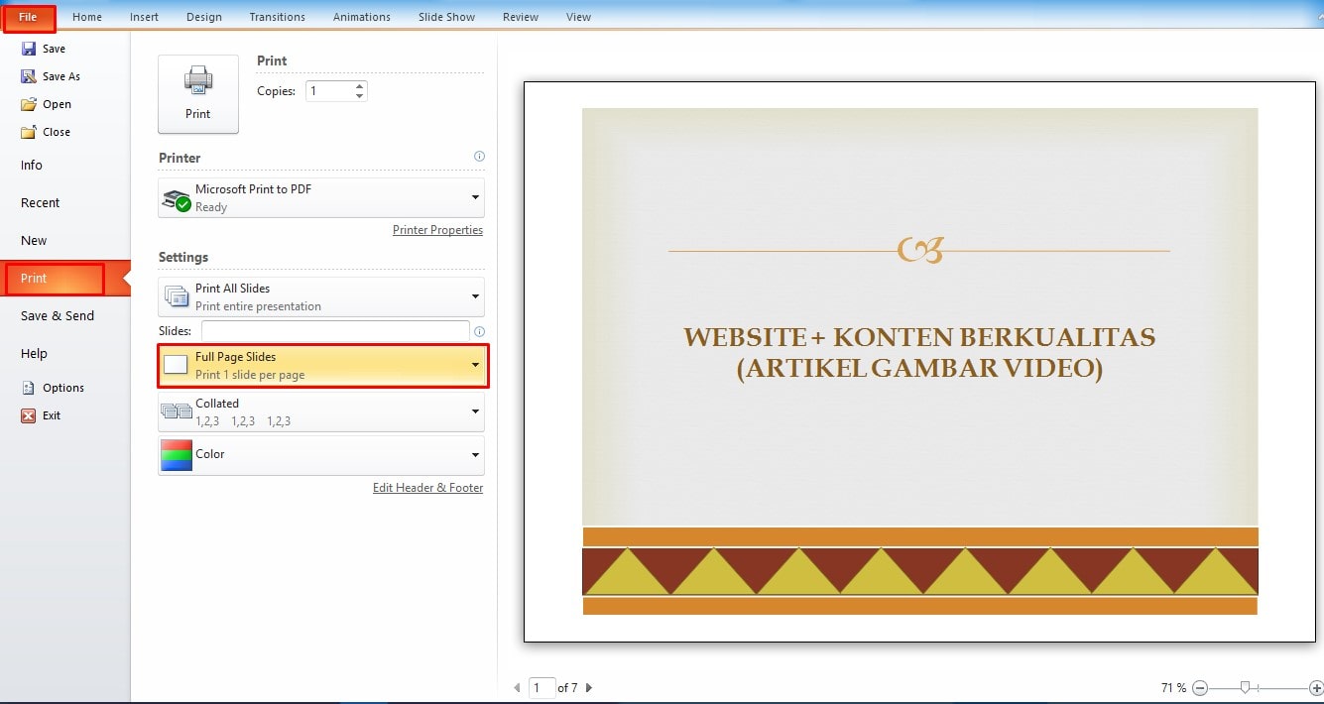Zoom out with the minus icon
This screenshot has width=1324, height=704.
click(x=1200, y=688)
